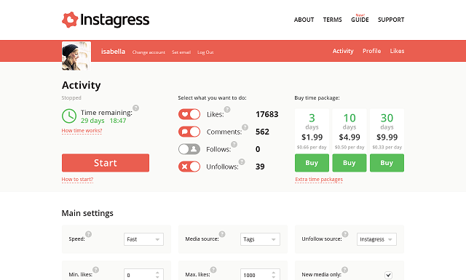
Task: Open help icon next to Likes
Action: coord(227,110)
